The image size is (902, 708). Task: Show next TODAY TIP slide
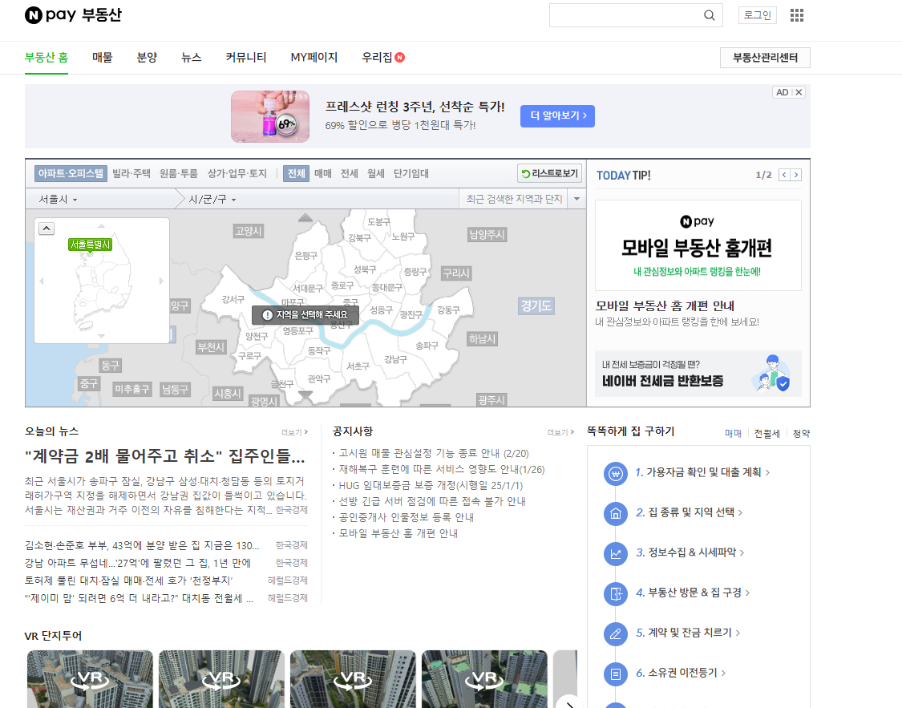pyautogui.click(x=796, y=175)
